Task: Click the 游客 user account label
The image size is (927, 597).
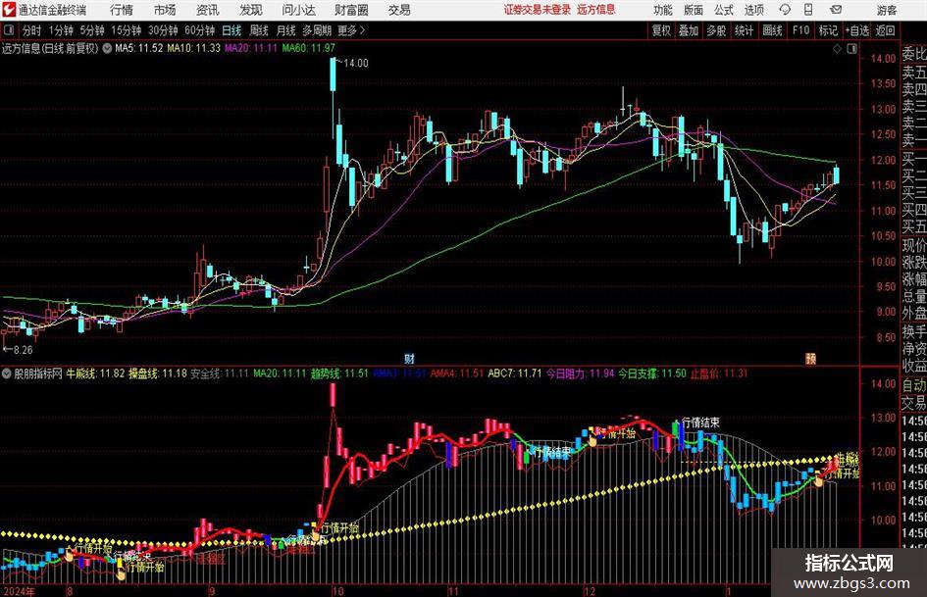Action: [x=887, y=10]
